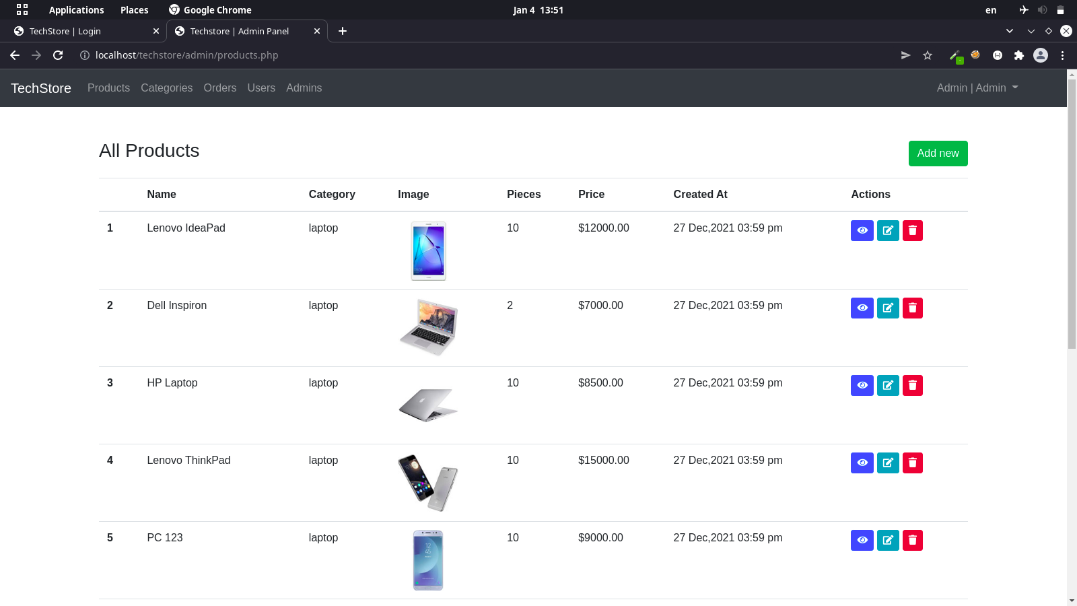
Task: Delete the Lenovo ThinkPad product
Action: 913,463
